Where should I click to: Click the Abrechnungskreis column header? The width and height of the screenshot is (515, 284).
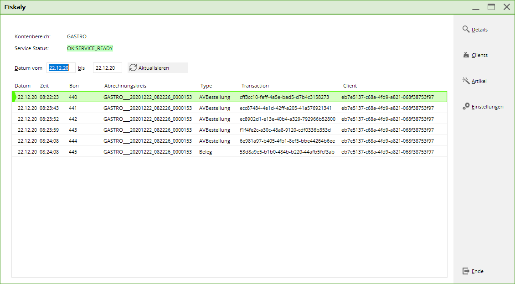coord(125,86)
